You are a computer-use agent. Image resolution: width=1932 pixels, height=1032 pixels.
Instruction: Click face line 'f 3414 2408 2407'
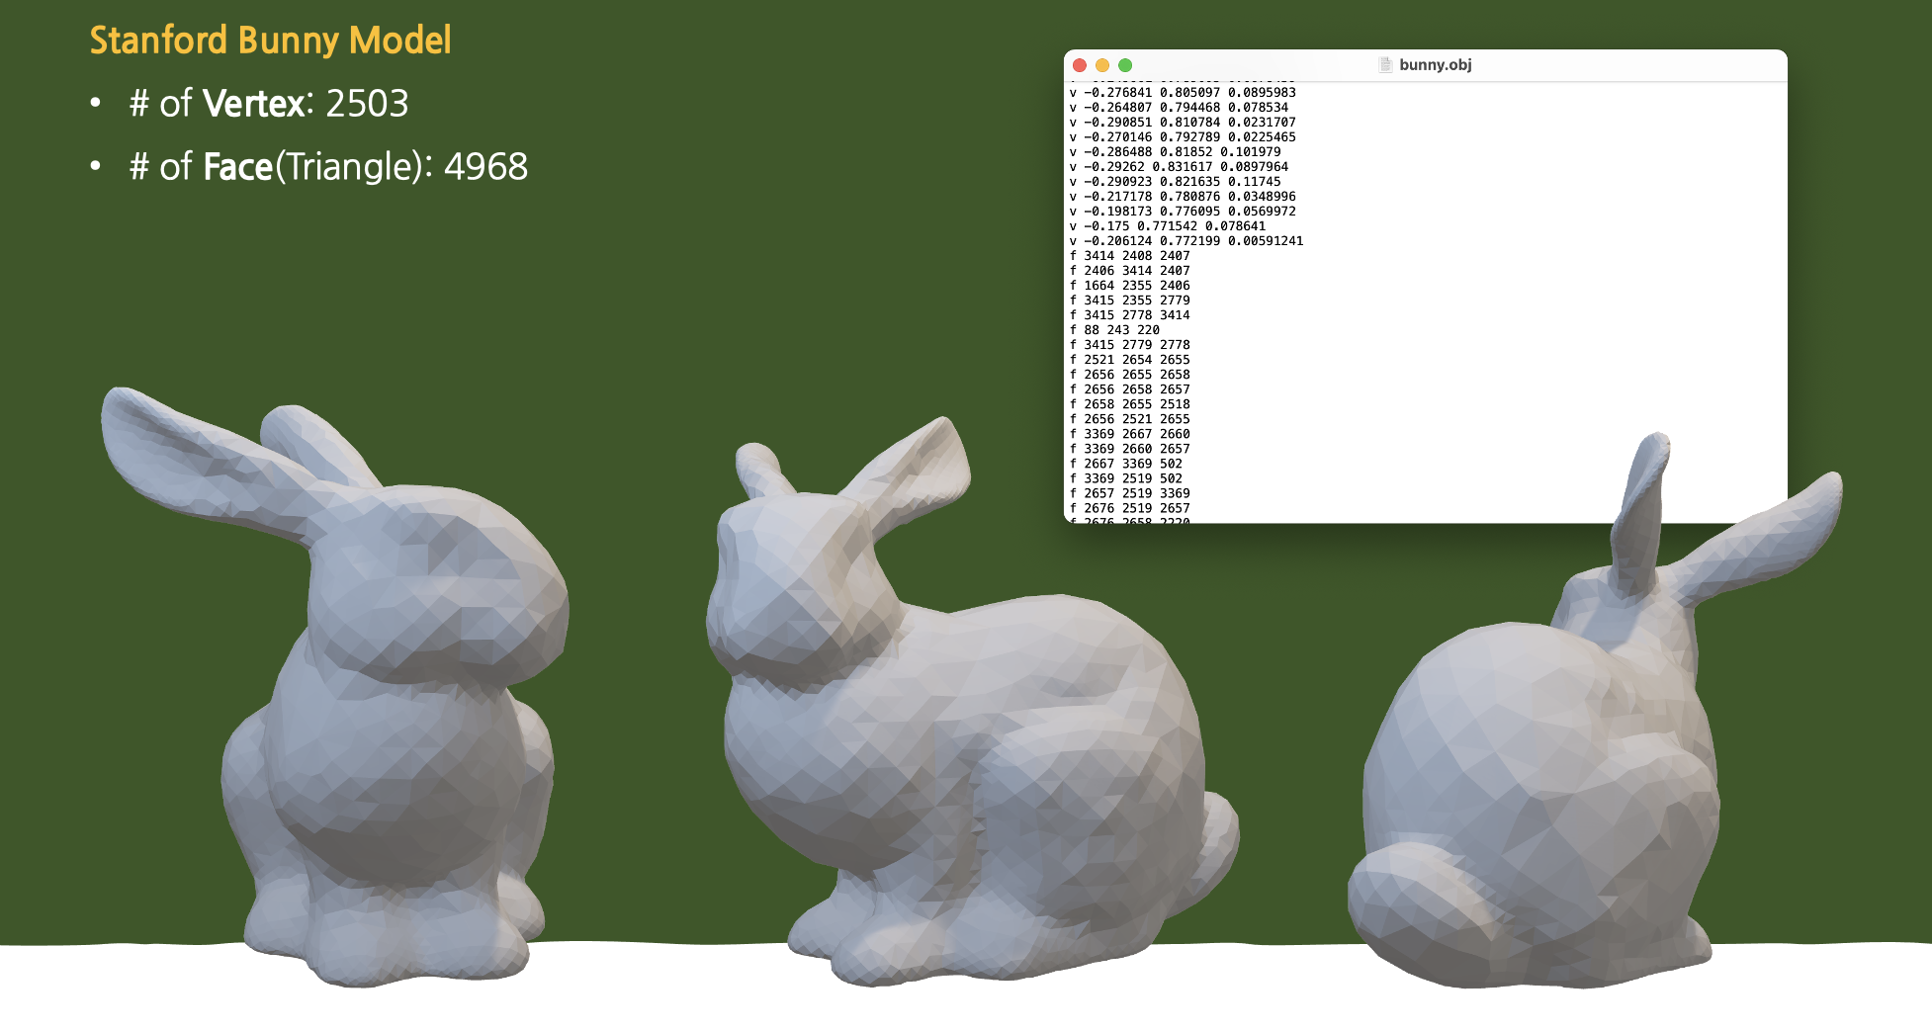point(1130,256)
